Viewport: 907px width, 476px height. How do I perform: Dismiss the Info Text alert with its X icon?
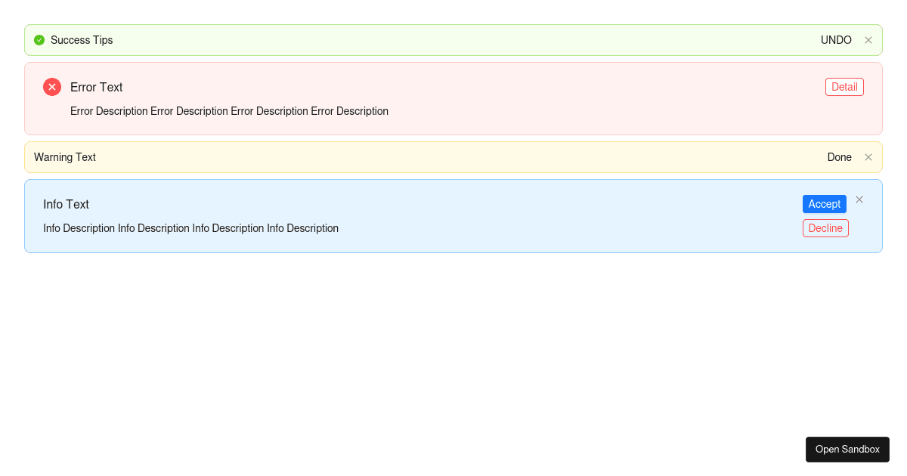[859, 199]
